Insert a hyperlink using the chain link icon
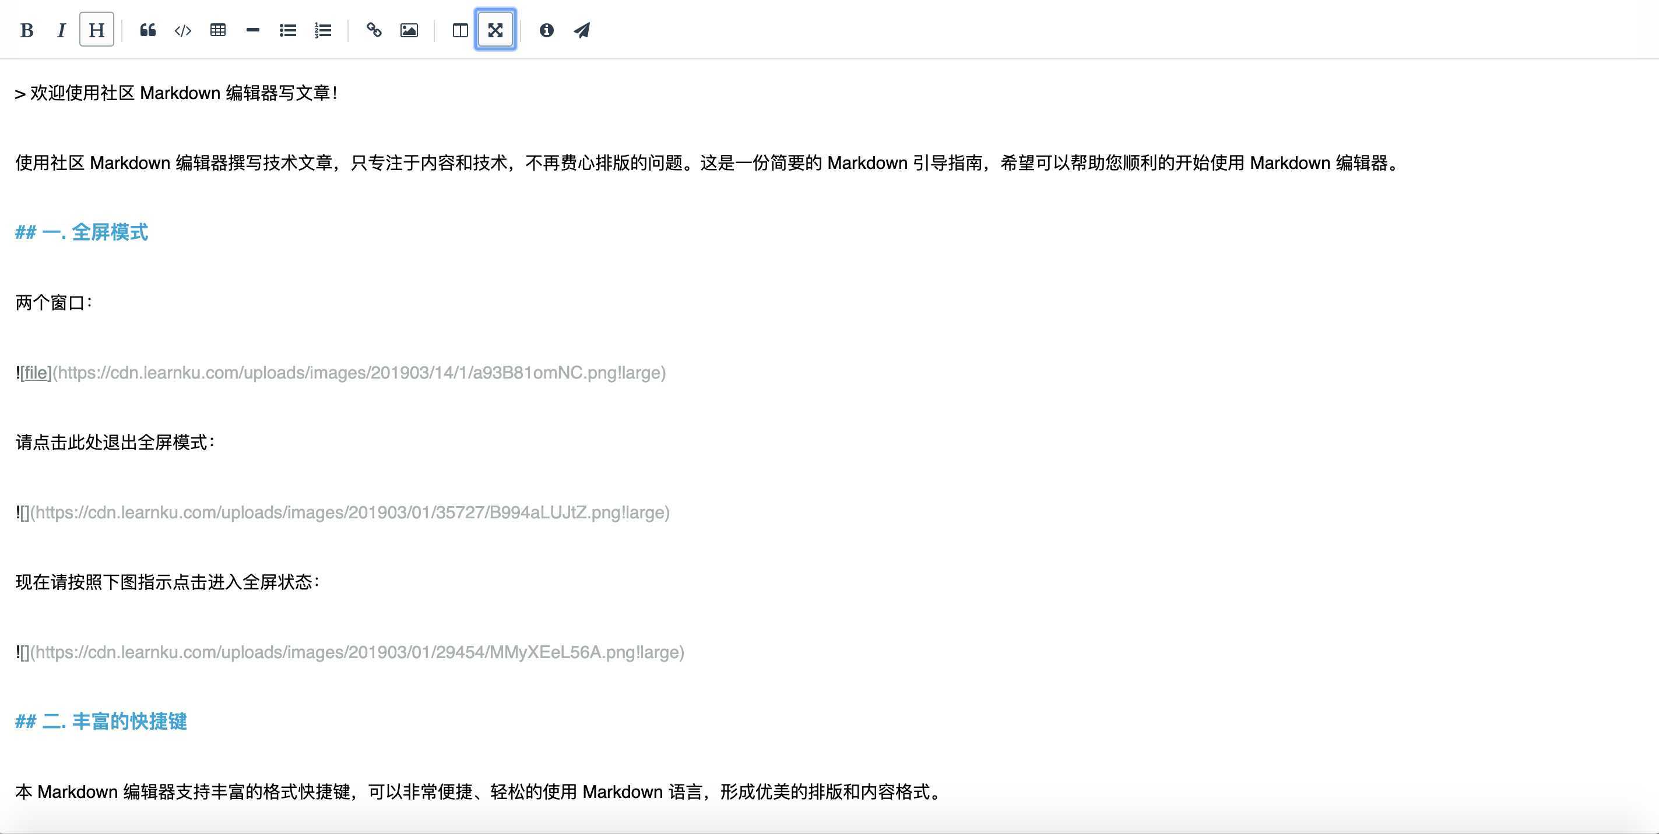Viewport: 1659px width, 834px height. tap(374, 30)
